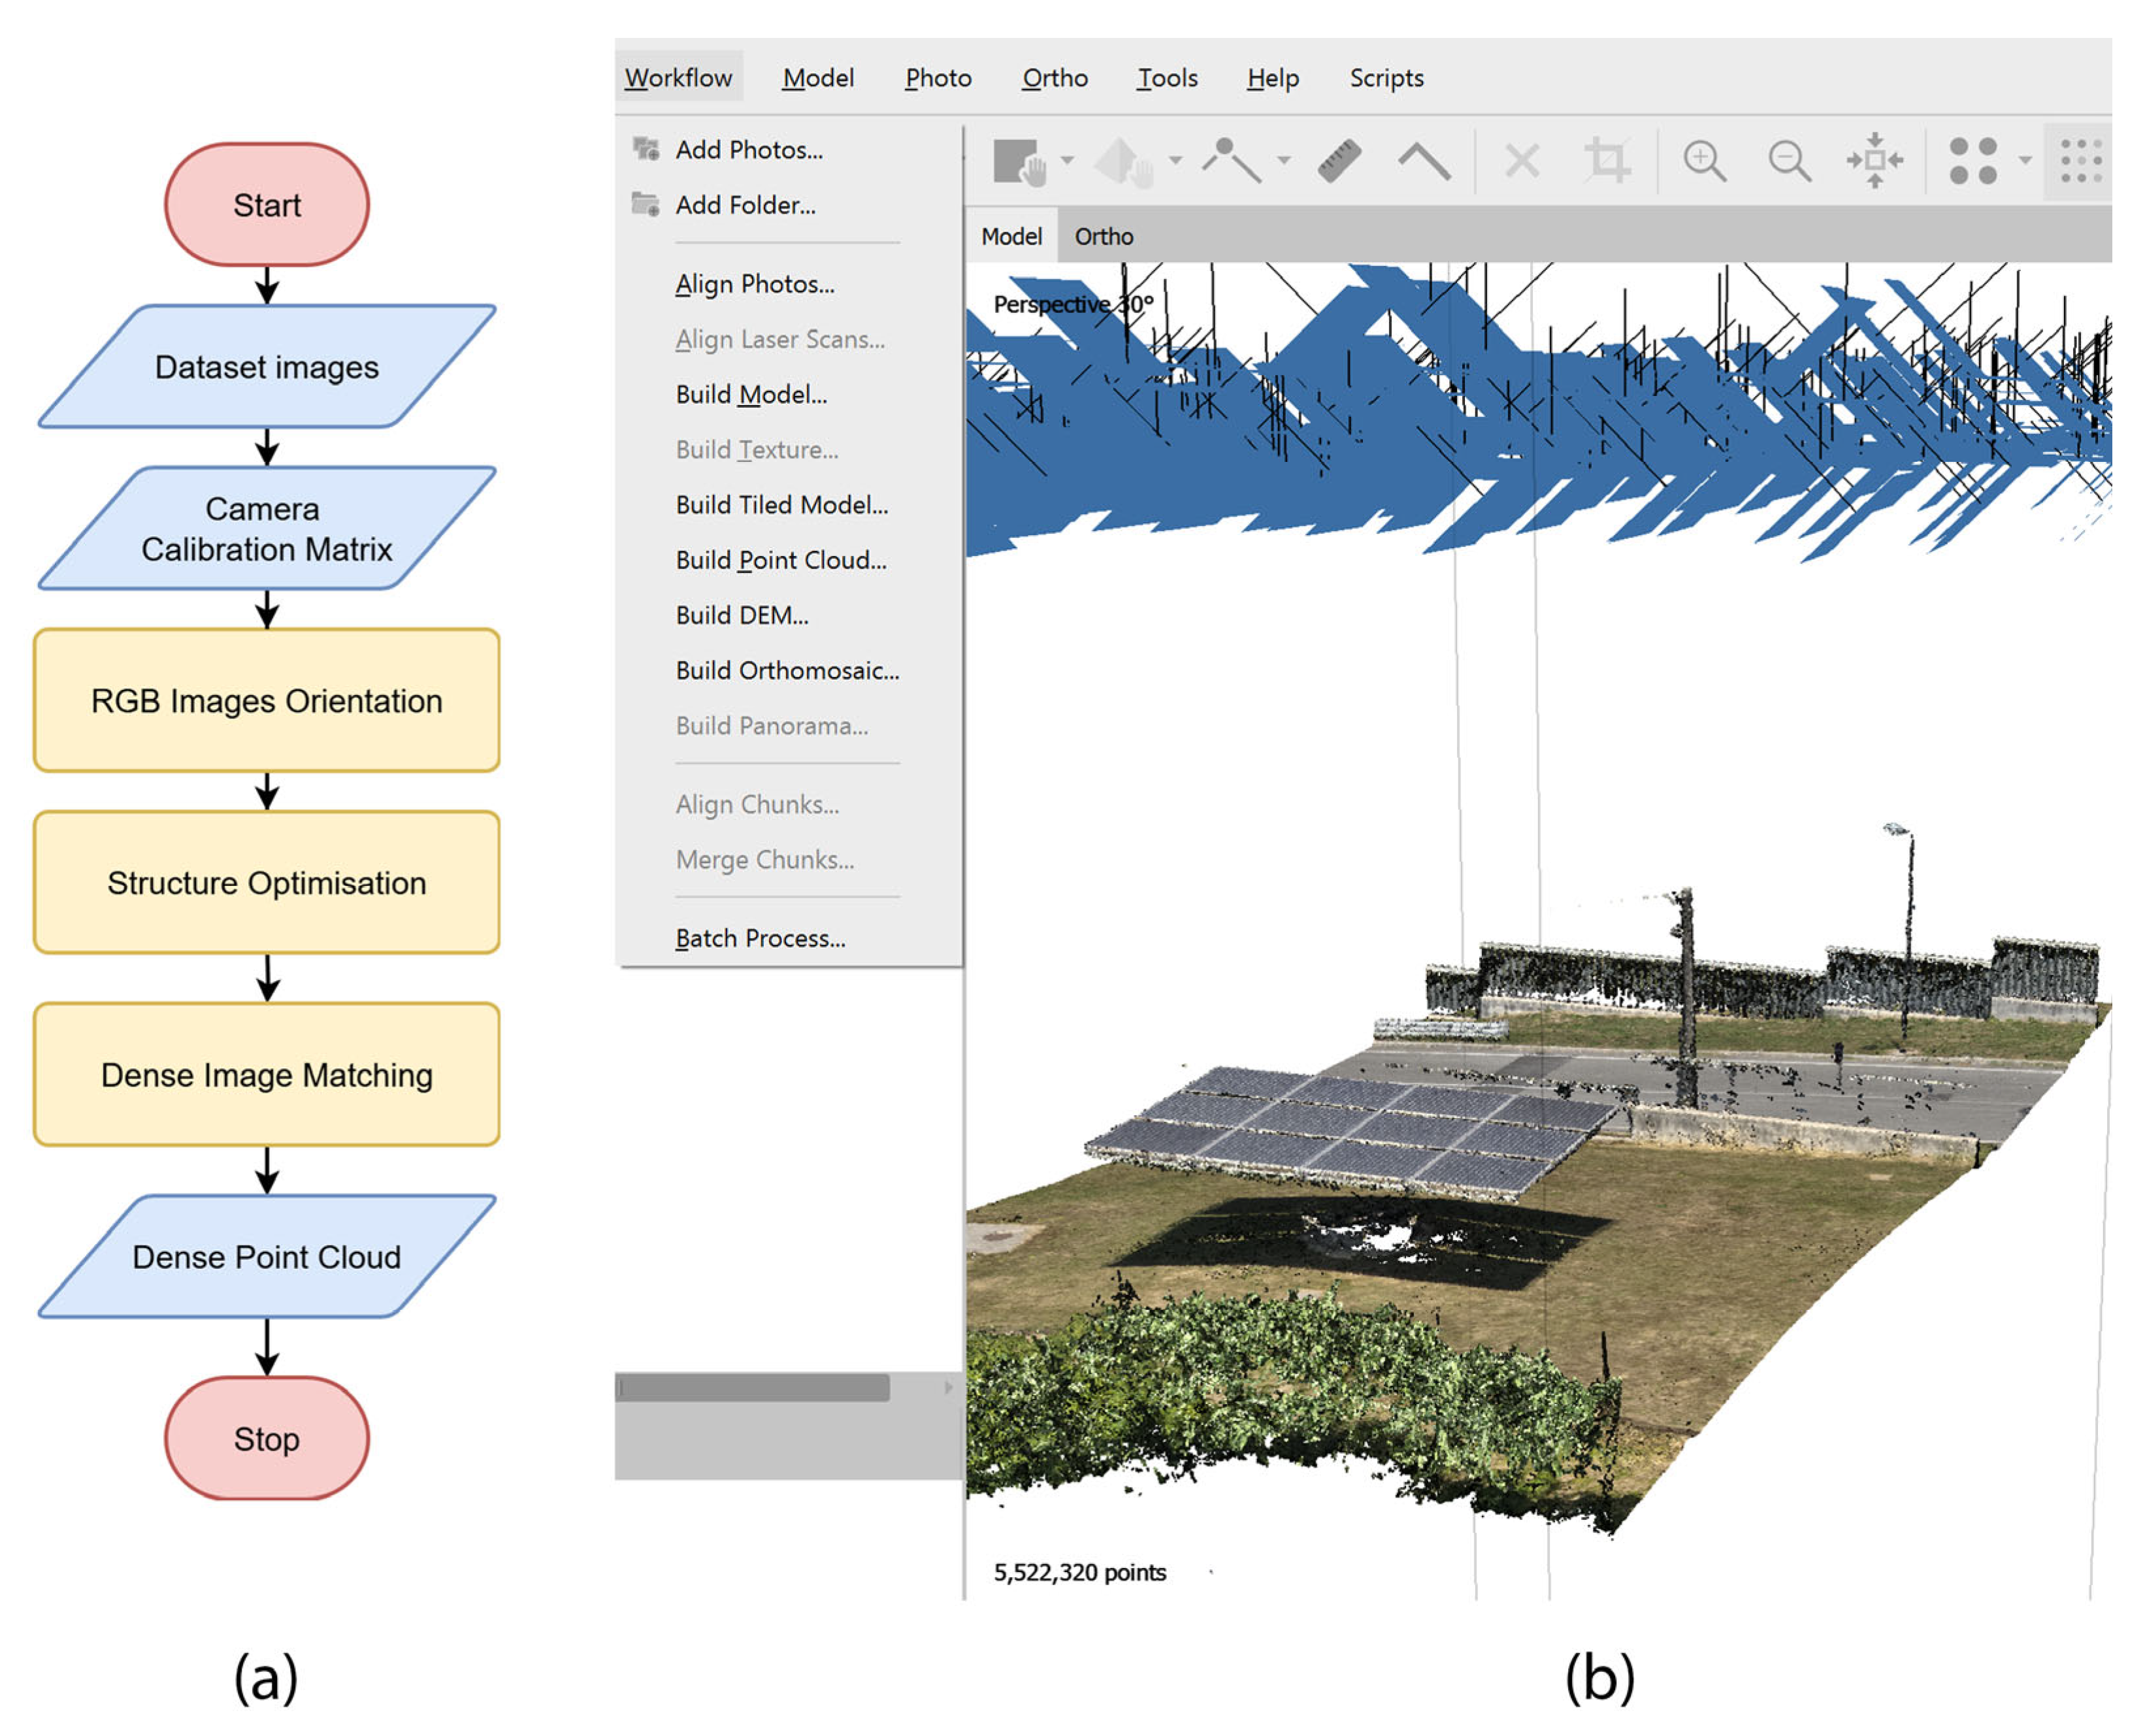Switch to the Ortho view tab
This screenshot has height=1736, width=2145.
click(1103, 236)
